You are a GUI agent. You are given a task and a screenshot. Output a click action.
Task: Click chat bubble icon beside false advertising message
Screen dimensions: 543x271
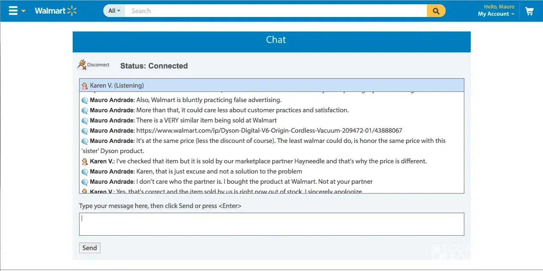click(85, 100)
